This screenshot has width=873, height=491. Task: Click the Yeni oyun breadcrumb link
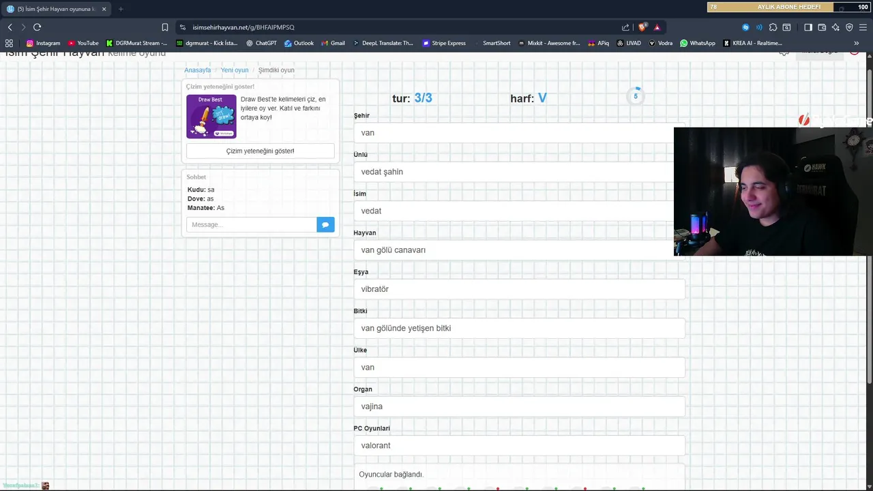(x=235, y=70)
